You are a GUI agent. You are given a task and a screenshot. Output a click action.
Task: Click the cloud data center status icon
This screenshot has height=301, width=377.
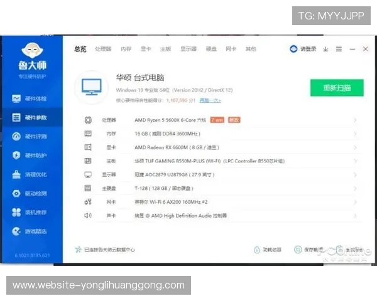pos(78,250)
